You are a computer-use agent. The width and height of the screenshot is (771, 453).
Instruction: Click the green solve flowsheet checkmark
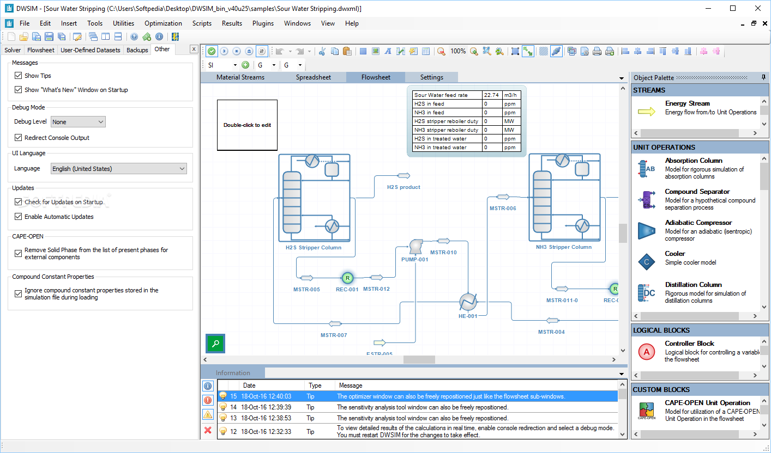(x=212, y=51)
